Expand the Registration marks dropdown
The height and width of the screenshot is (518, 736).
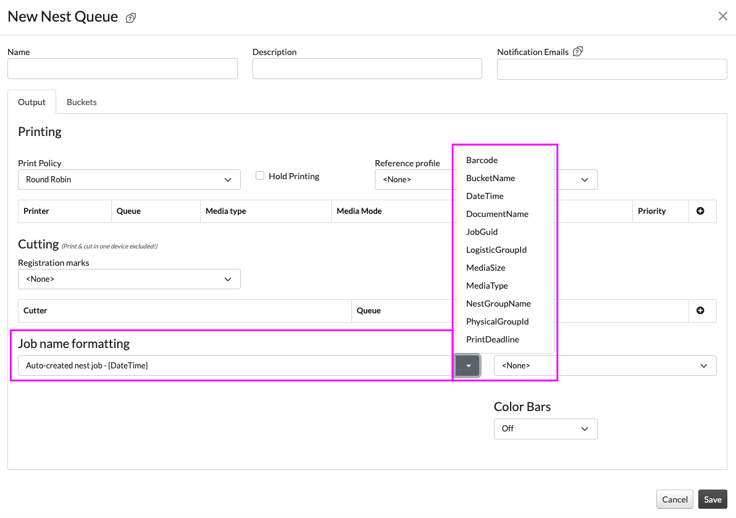[x=129, y=279]
